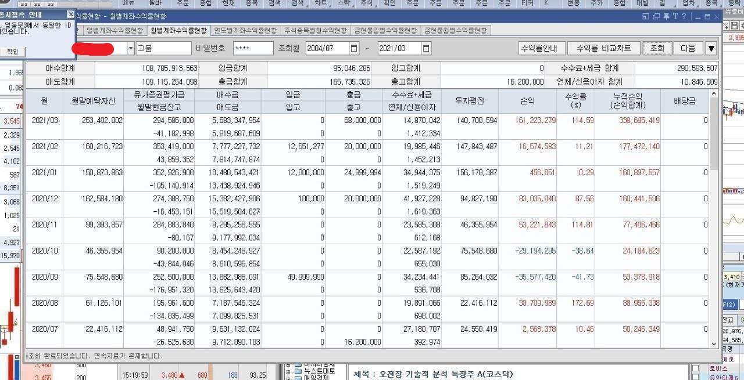Check the checkbox next to 유안타제

[695, 377]
